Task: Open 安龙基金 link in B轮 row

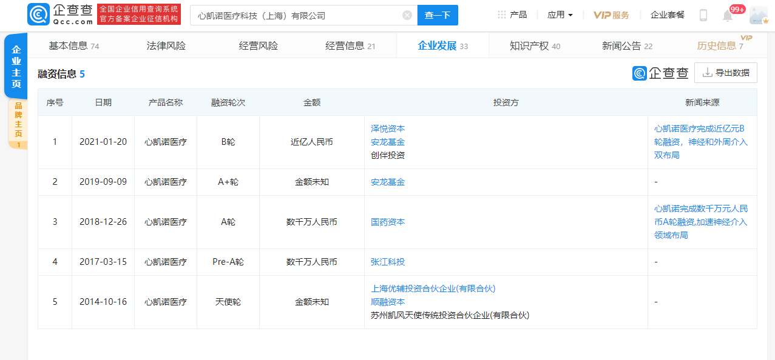Action: coord(388,142)
